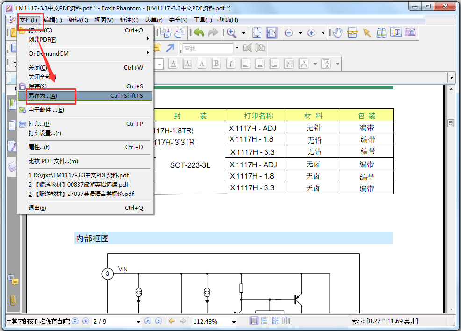Click the zoom-out minus icon
Screen dimensions: 461x331
pyautogui.click(x=289, y=33)
